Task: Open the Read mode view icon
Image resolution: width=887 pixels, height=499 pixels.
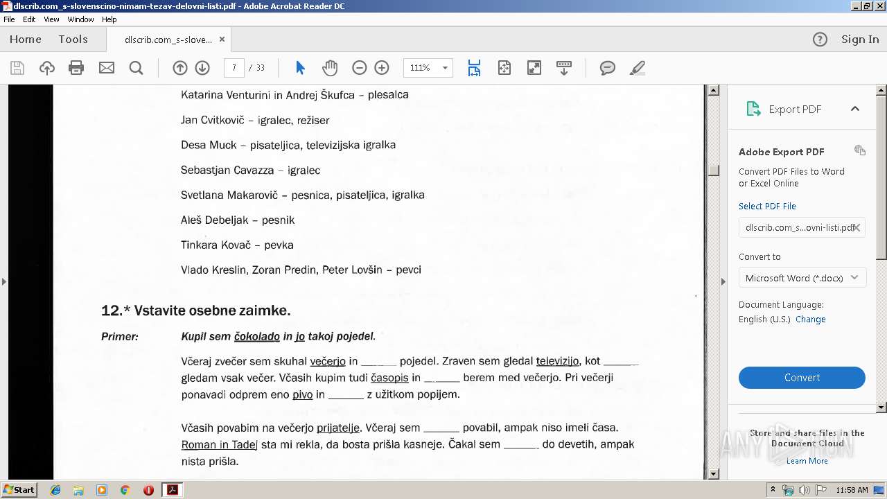Action: tap(564, 68)
